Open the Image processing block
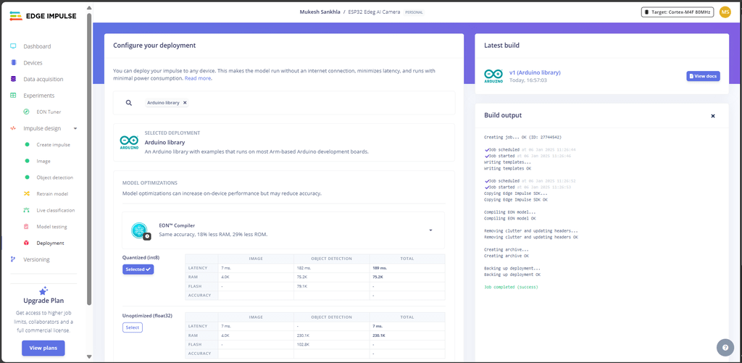742x363 pixels. [x=43, y=161]
